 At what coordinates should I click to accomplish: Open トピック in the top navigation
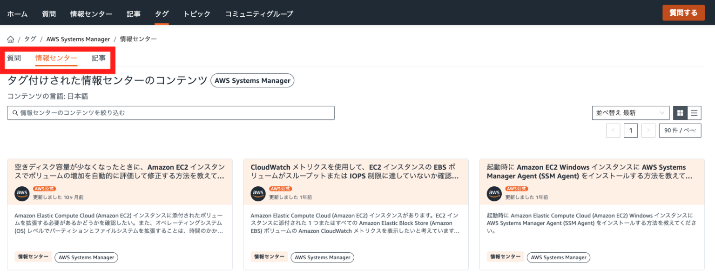(x=196, y=13)
